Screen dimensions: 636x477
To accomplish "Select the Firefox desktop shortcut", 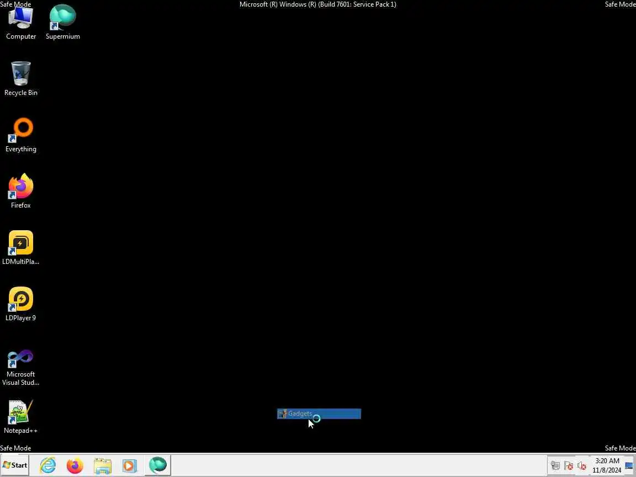I will [20, 191].
